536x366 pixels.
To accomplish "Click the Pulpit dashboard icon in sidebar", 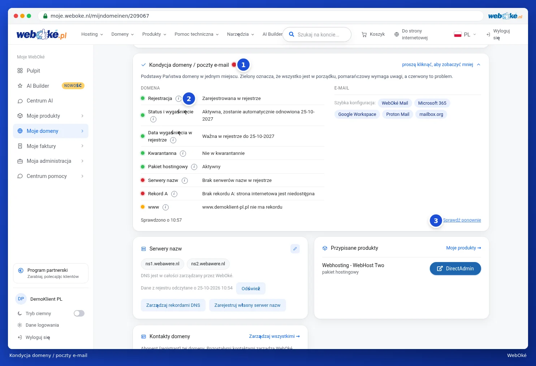I will pos(20,71).
